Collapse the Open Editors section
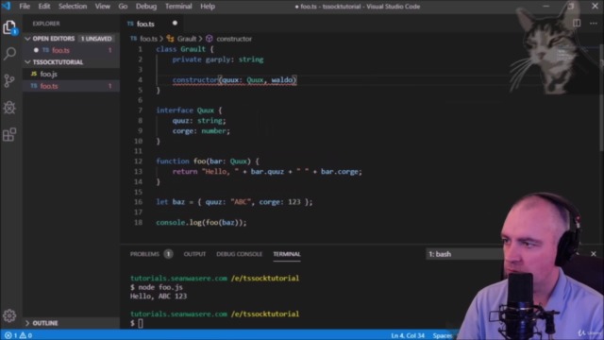This screenshot has width=604, height=340. pyautogui.click(x=27, y=39)
